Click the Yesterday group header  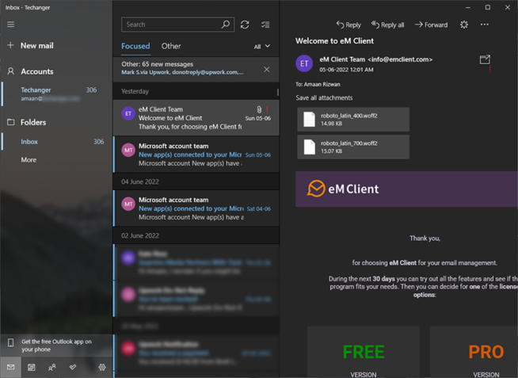point(195,91)
